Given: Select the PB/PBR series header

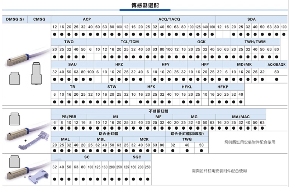Looking at the screenshot, I should coord(69,117).
